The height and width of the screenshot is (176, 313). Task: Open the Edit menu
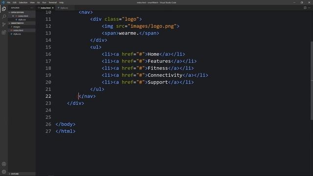tap(15, 2)
